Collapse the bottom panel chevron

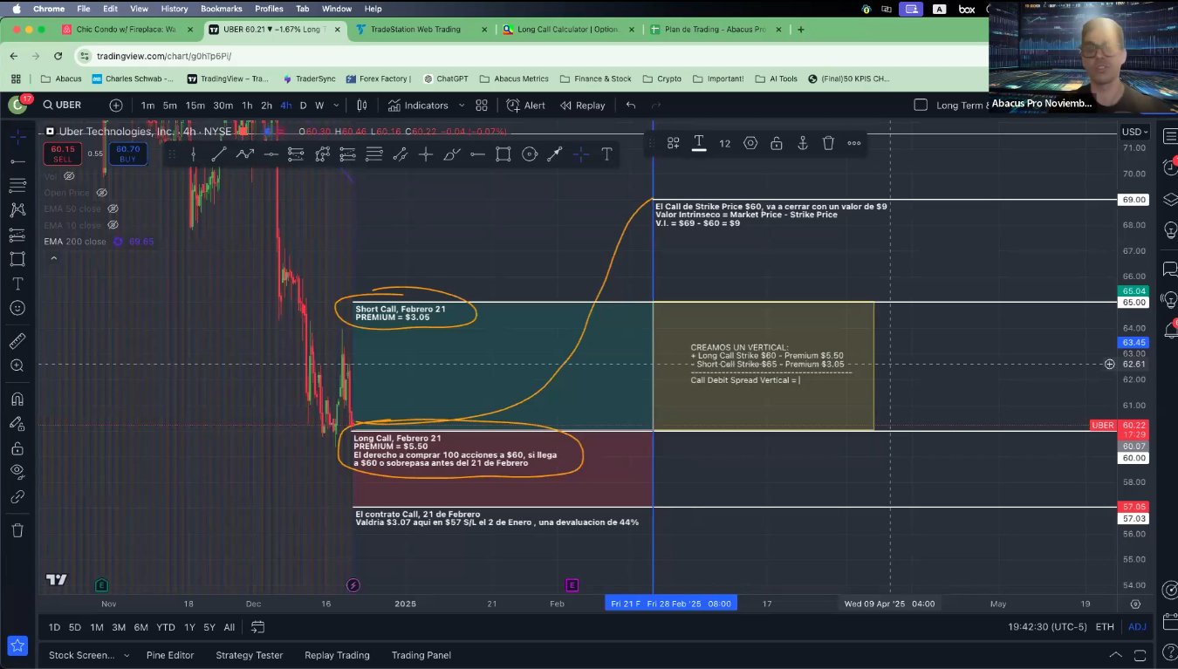[x=1115, y=655]
